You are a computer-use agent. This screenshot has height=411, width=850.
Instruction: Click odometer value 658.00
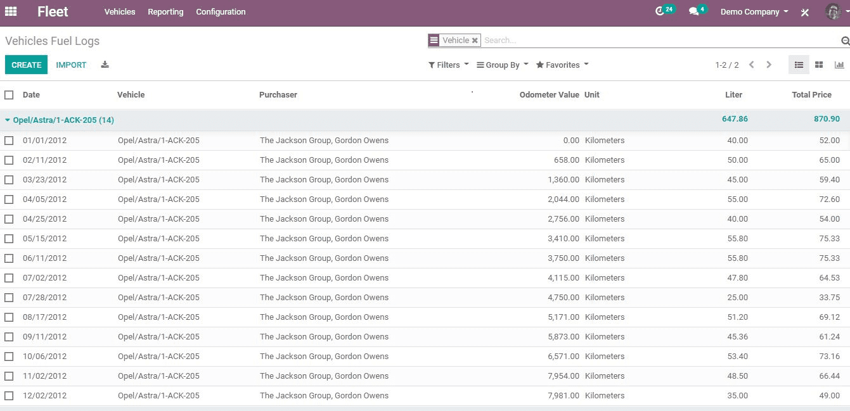tap(567, 160)
